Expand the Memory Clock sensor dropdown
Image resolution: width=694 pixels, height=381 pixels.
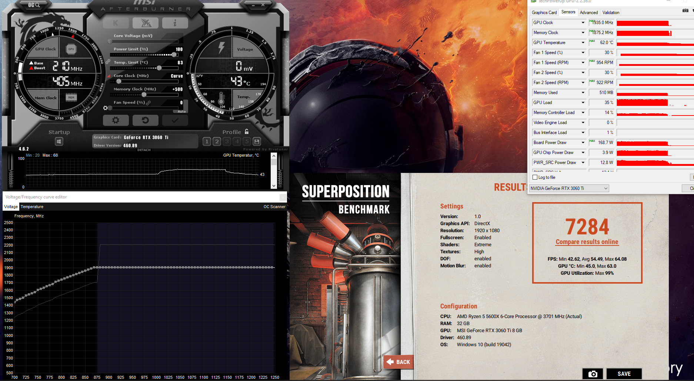(x=583, y=33)
